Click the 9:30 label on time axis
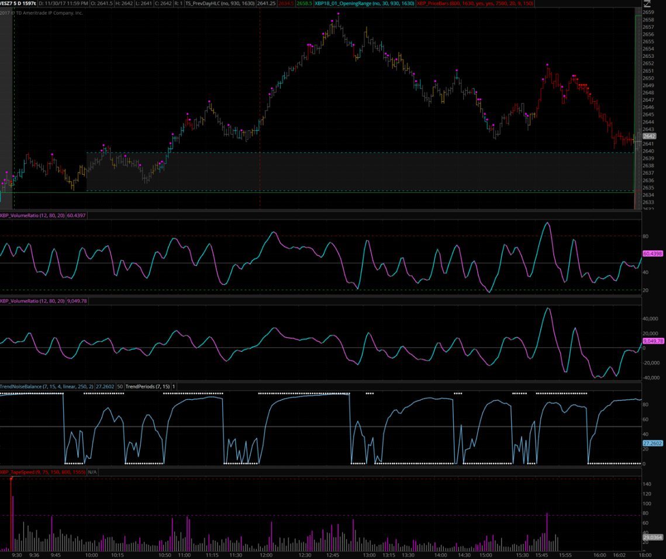 [17, 555]
